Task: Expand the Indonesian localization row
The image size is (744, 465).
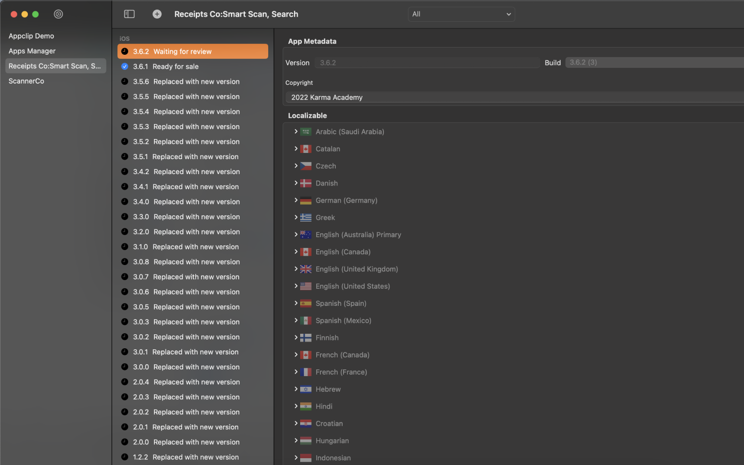Action: pyautogui.click(x=296, y=457)
